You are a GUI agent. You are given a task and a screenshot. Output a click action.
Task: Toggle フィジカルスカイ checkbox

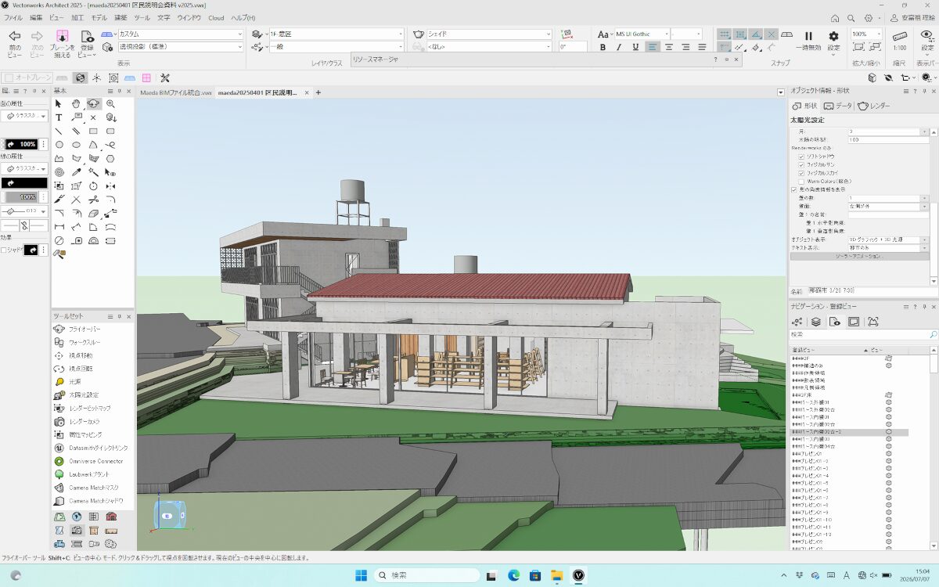pyautogui.click(x=801, y=173)
